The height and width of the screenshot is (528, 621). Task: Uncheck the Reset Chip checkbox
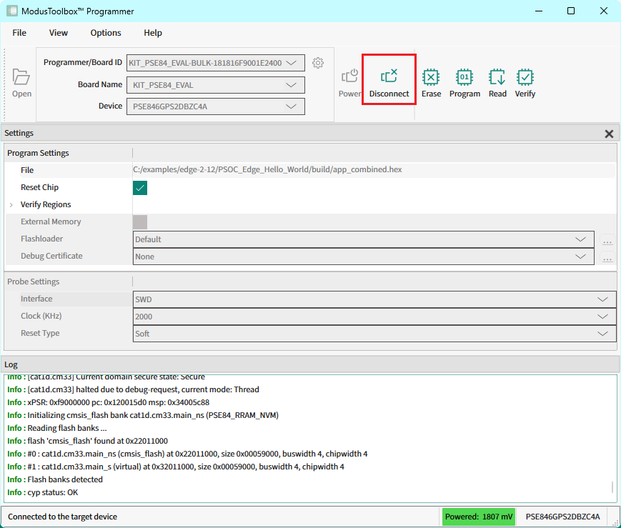pos(140,188)
